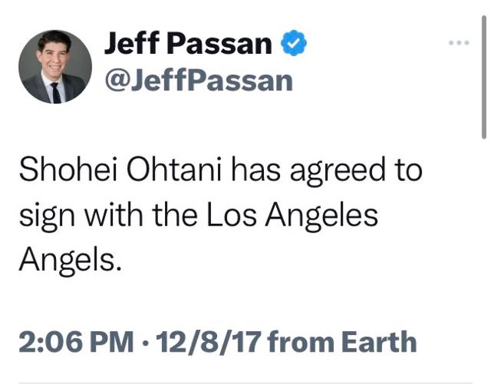Click the Jeff Passan display name
The width and height of the screenshot is (491, 385).
tap(187, 45)
